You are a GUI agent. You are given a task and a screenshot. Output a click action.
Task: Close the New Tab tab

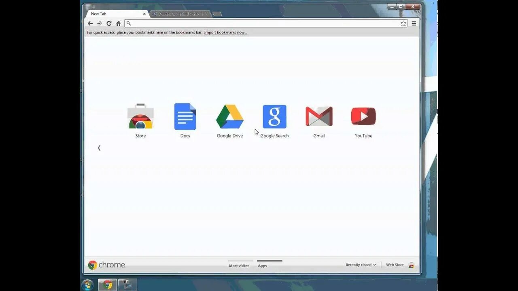[x=144, y=14]
